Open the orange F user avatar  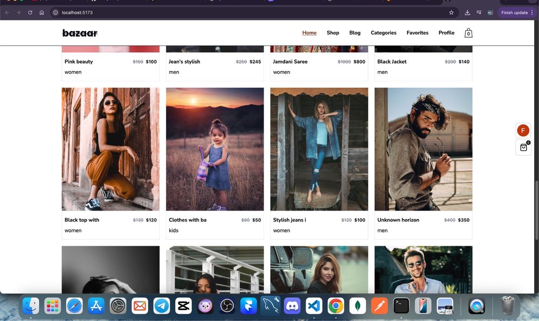[523, 130]
